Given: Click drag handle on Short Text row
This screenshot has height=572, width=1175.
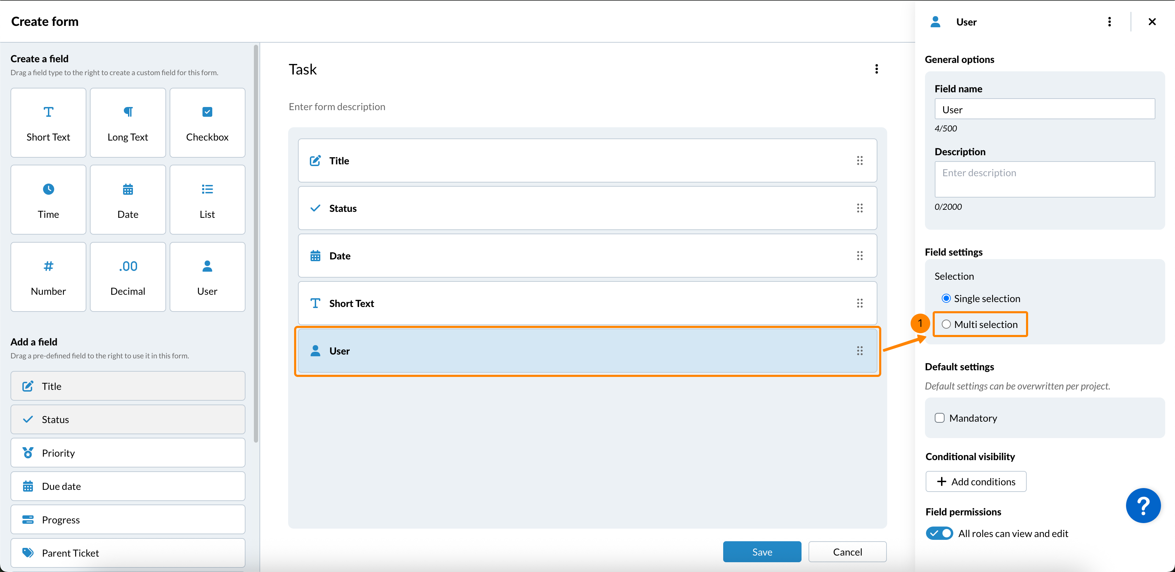Looking at the screenshot, I should pyautogui.click(x=859, y=303).
